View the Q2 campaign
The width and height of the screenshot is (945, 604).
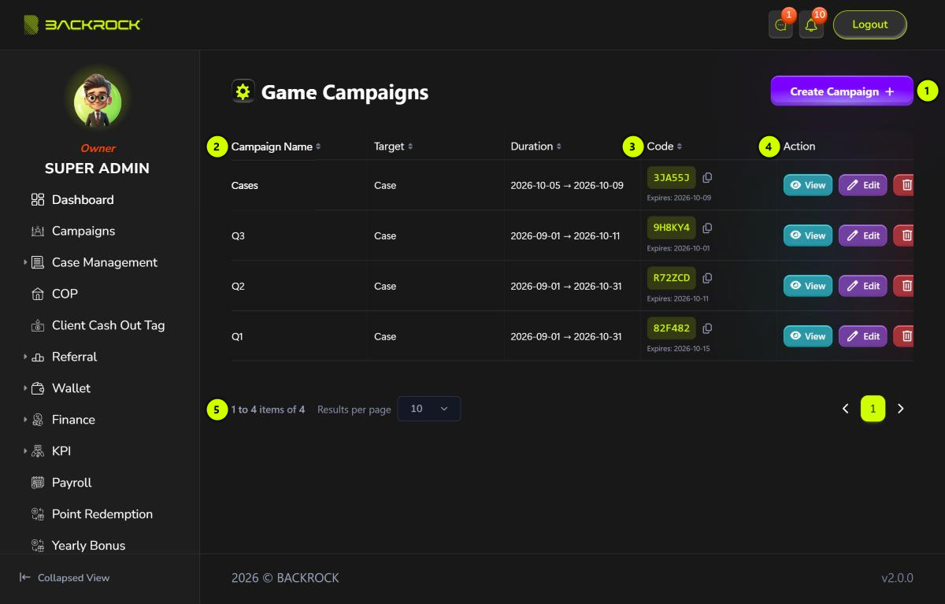pos(808,286)
